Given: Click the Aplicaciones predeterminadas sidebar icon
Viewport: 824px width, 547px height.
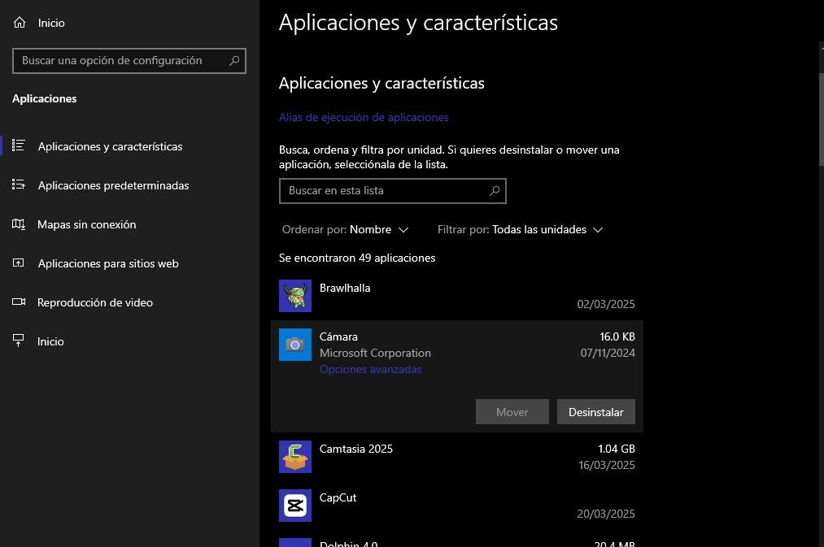Looking at the screenshot, I should point(19,185).
